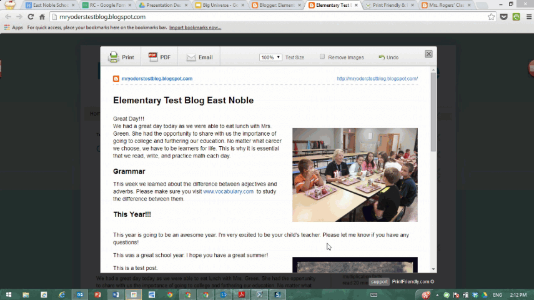Click the browser Forward arrow
The height and width of the screenshot is (300, 534).
click(19, 17)
